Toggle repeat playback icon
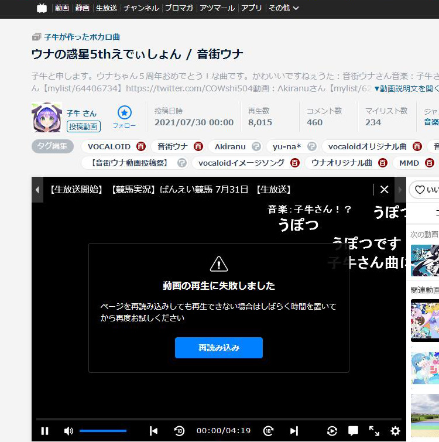This screenshot has width=439, height=442. [332, 431]
